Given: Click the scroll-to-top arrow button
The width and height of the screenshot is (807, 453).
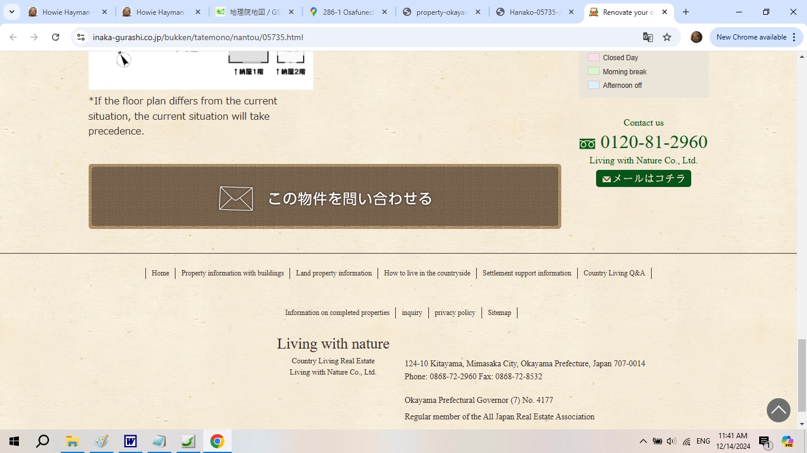Looking at the screenshot, I should click(x=778, y=410).
